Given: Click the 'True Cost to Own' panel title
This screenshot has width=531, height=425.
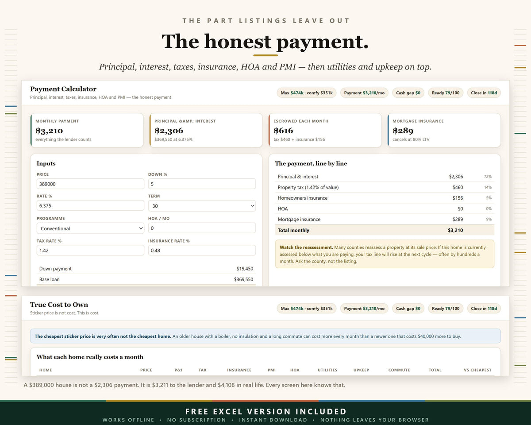Looking at the screenshot, I should 59,305.
